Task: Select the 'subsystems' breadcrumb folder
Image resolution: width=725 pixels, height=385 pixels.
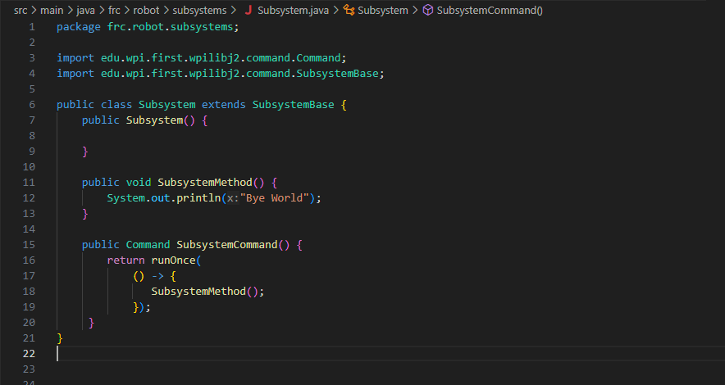Action: (x=200, y=10)
